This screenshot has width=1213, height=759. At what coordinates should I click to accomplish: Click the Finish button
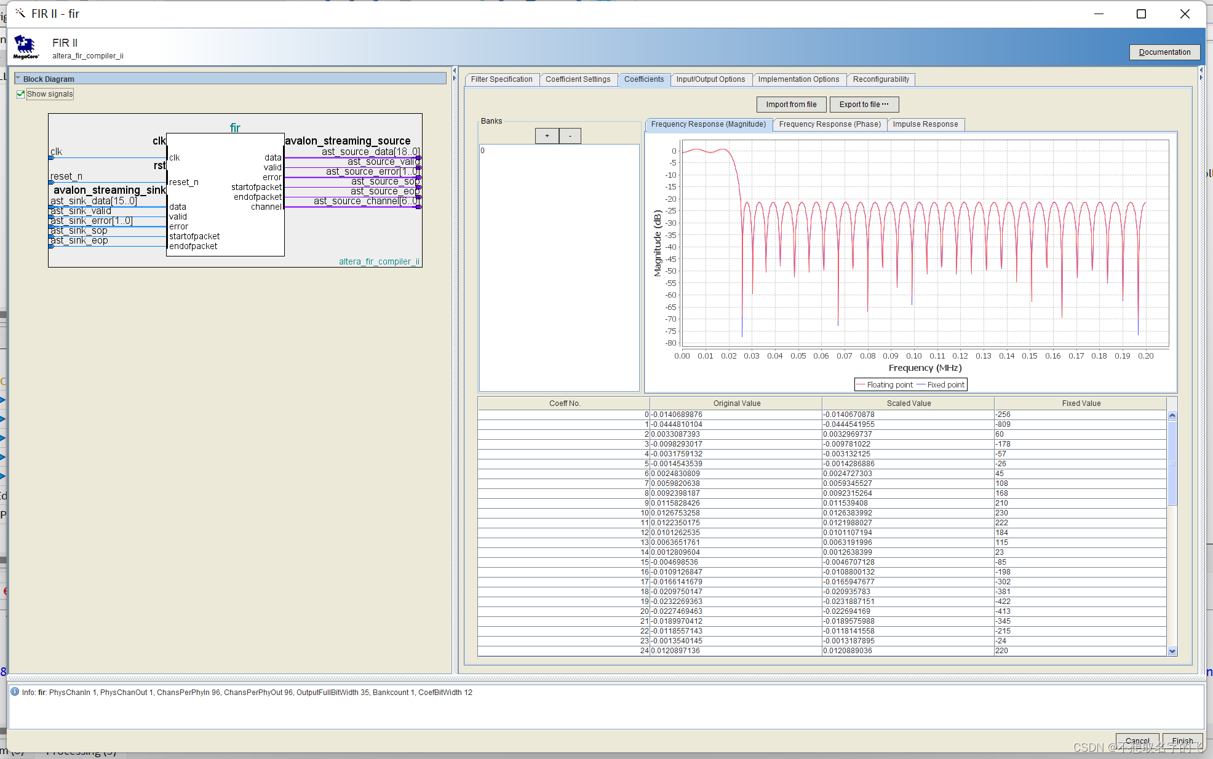1182,741
